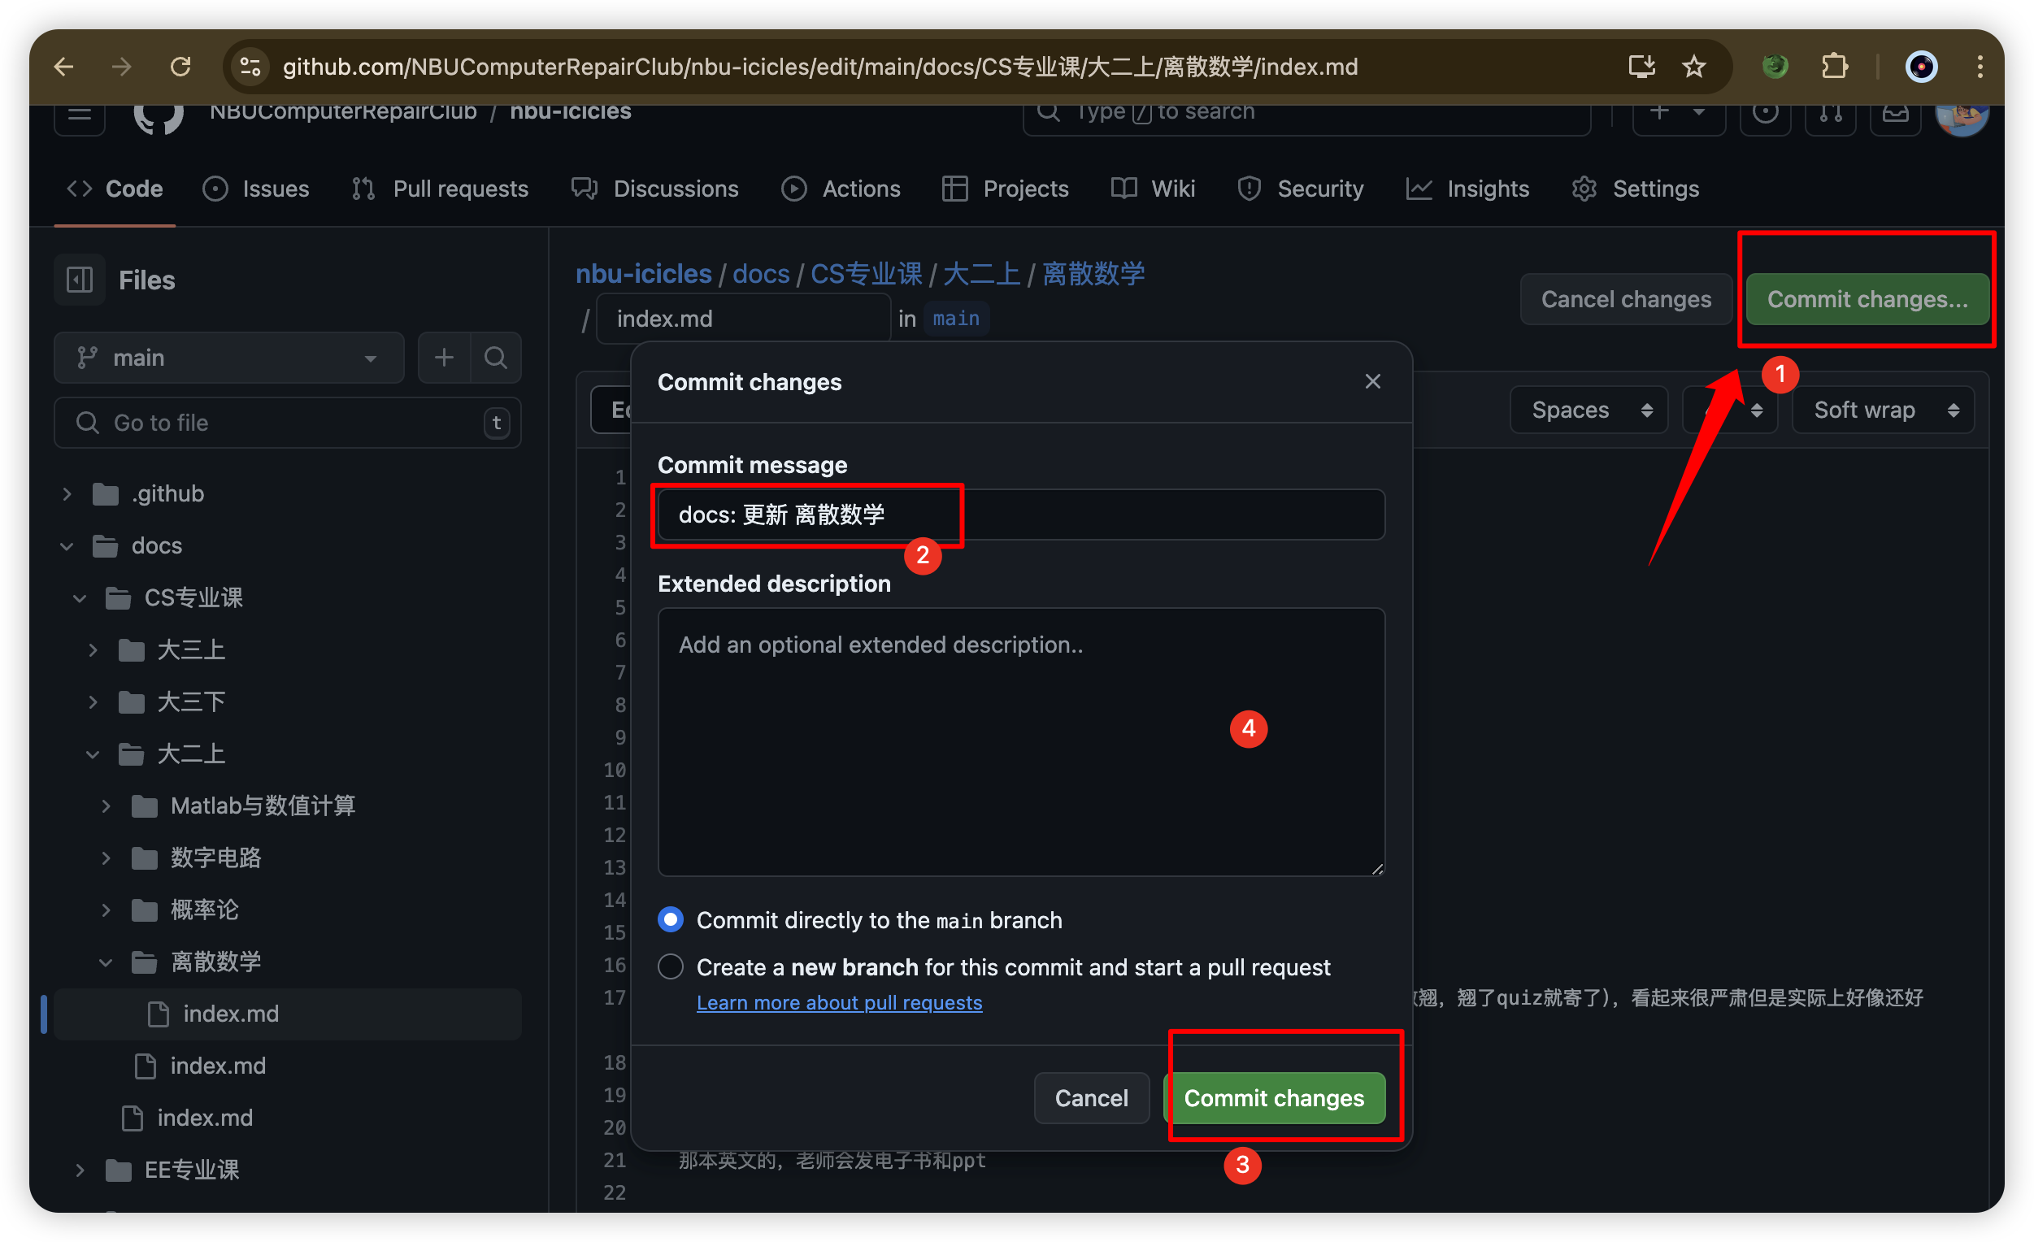Click the green Commit changes button

(1276, 1097)
